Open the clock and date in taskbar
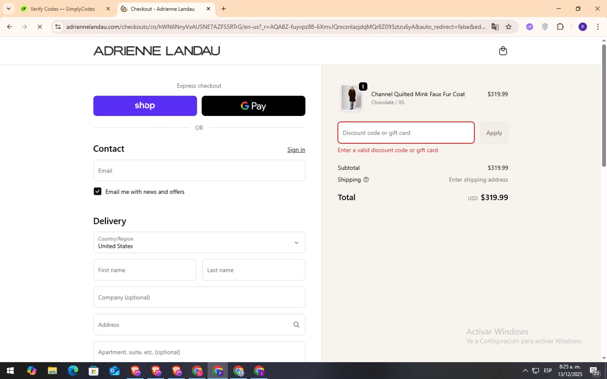607x379 pixels. coord(570,371)
